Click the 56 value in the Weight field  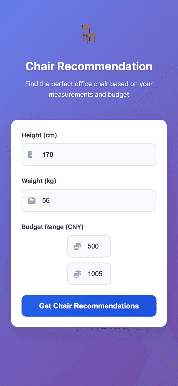pyautogui.click(x=46, y=200)
